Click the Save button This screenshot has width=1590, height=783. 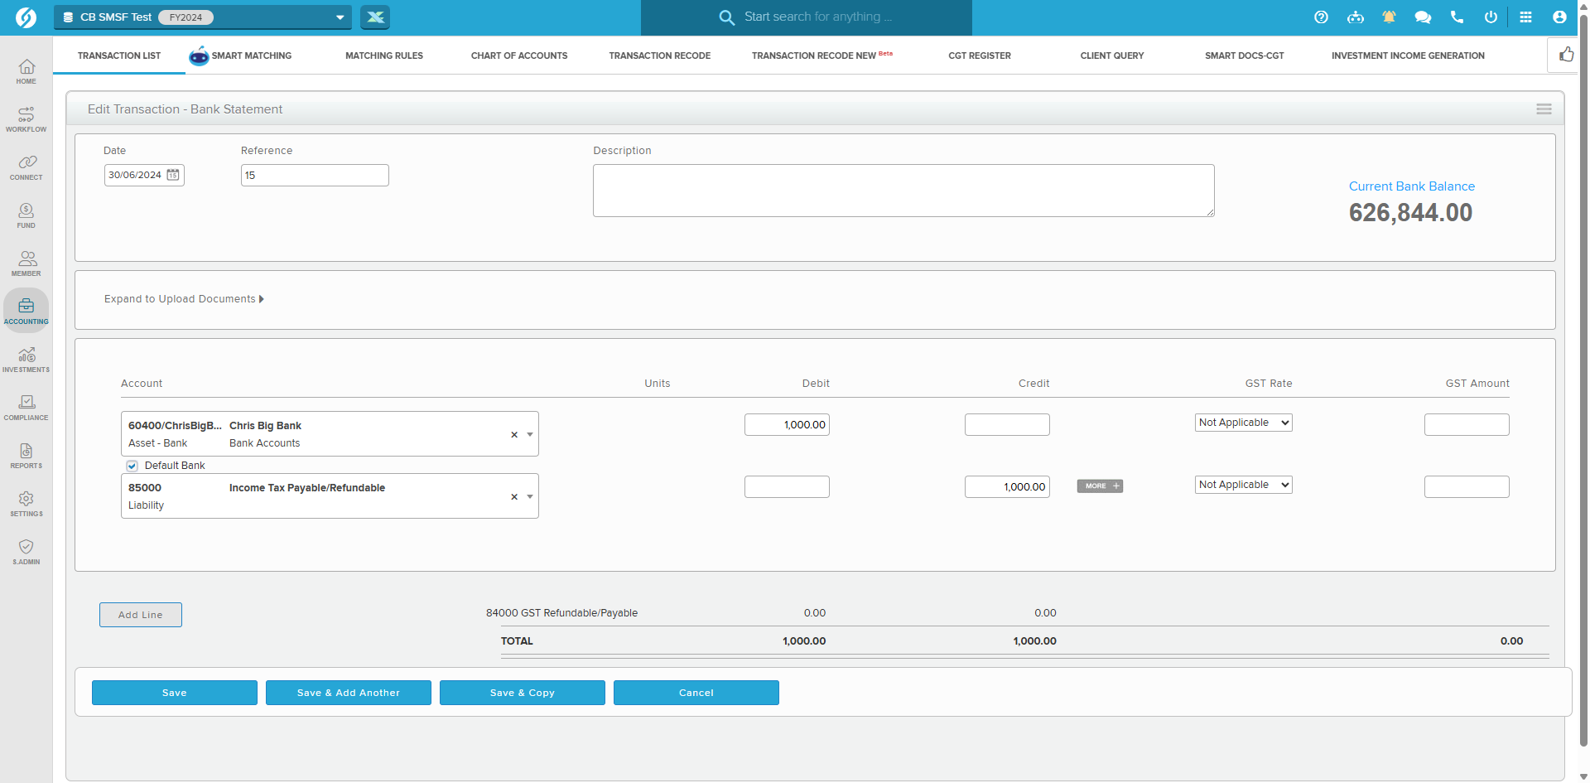click(175, 693)
